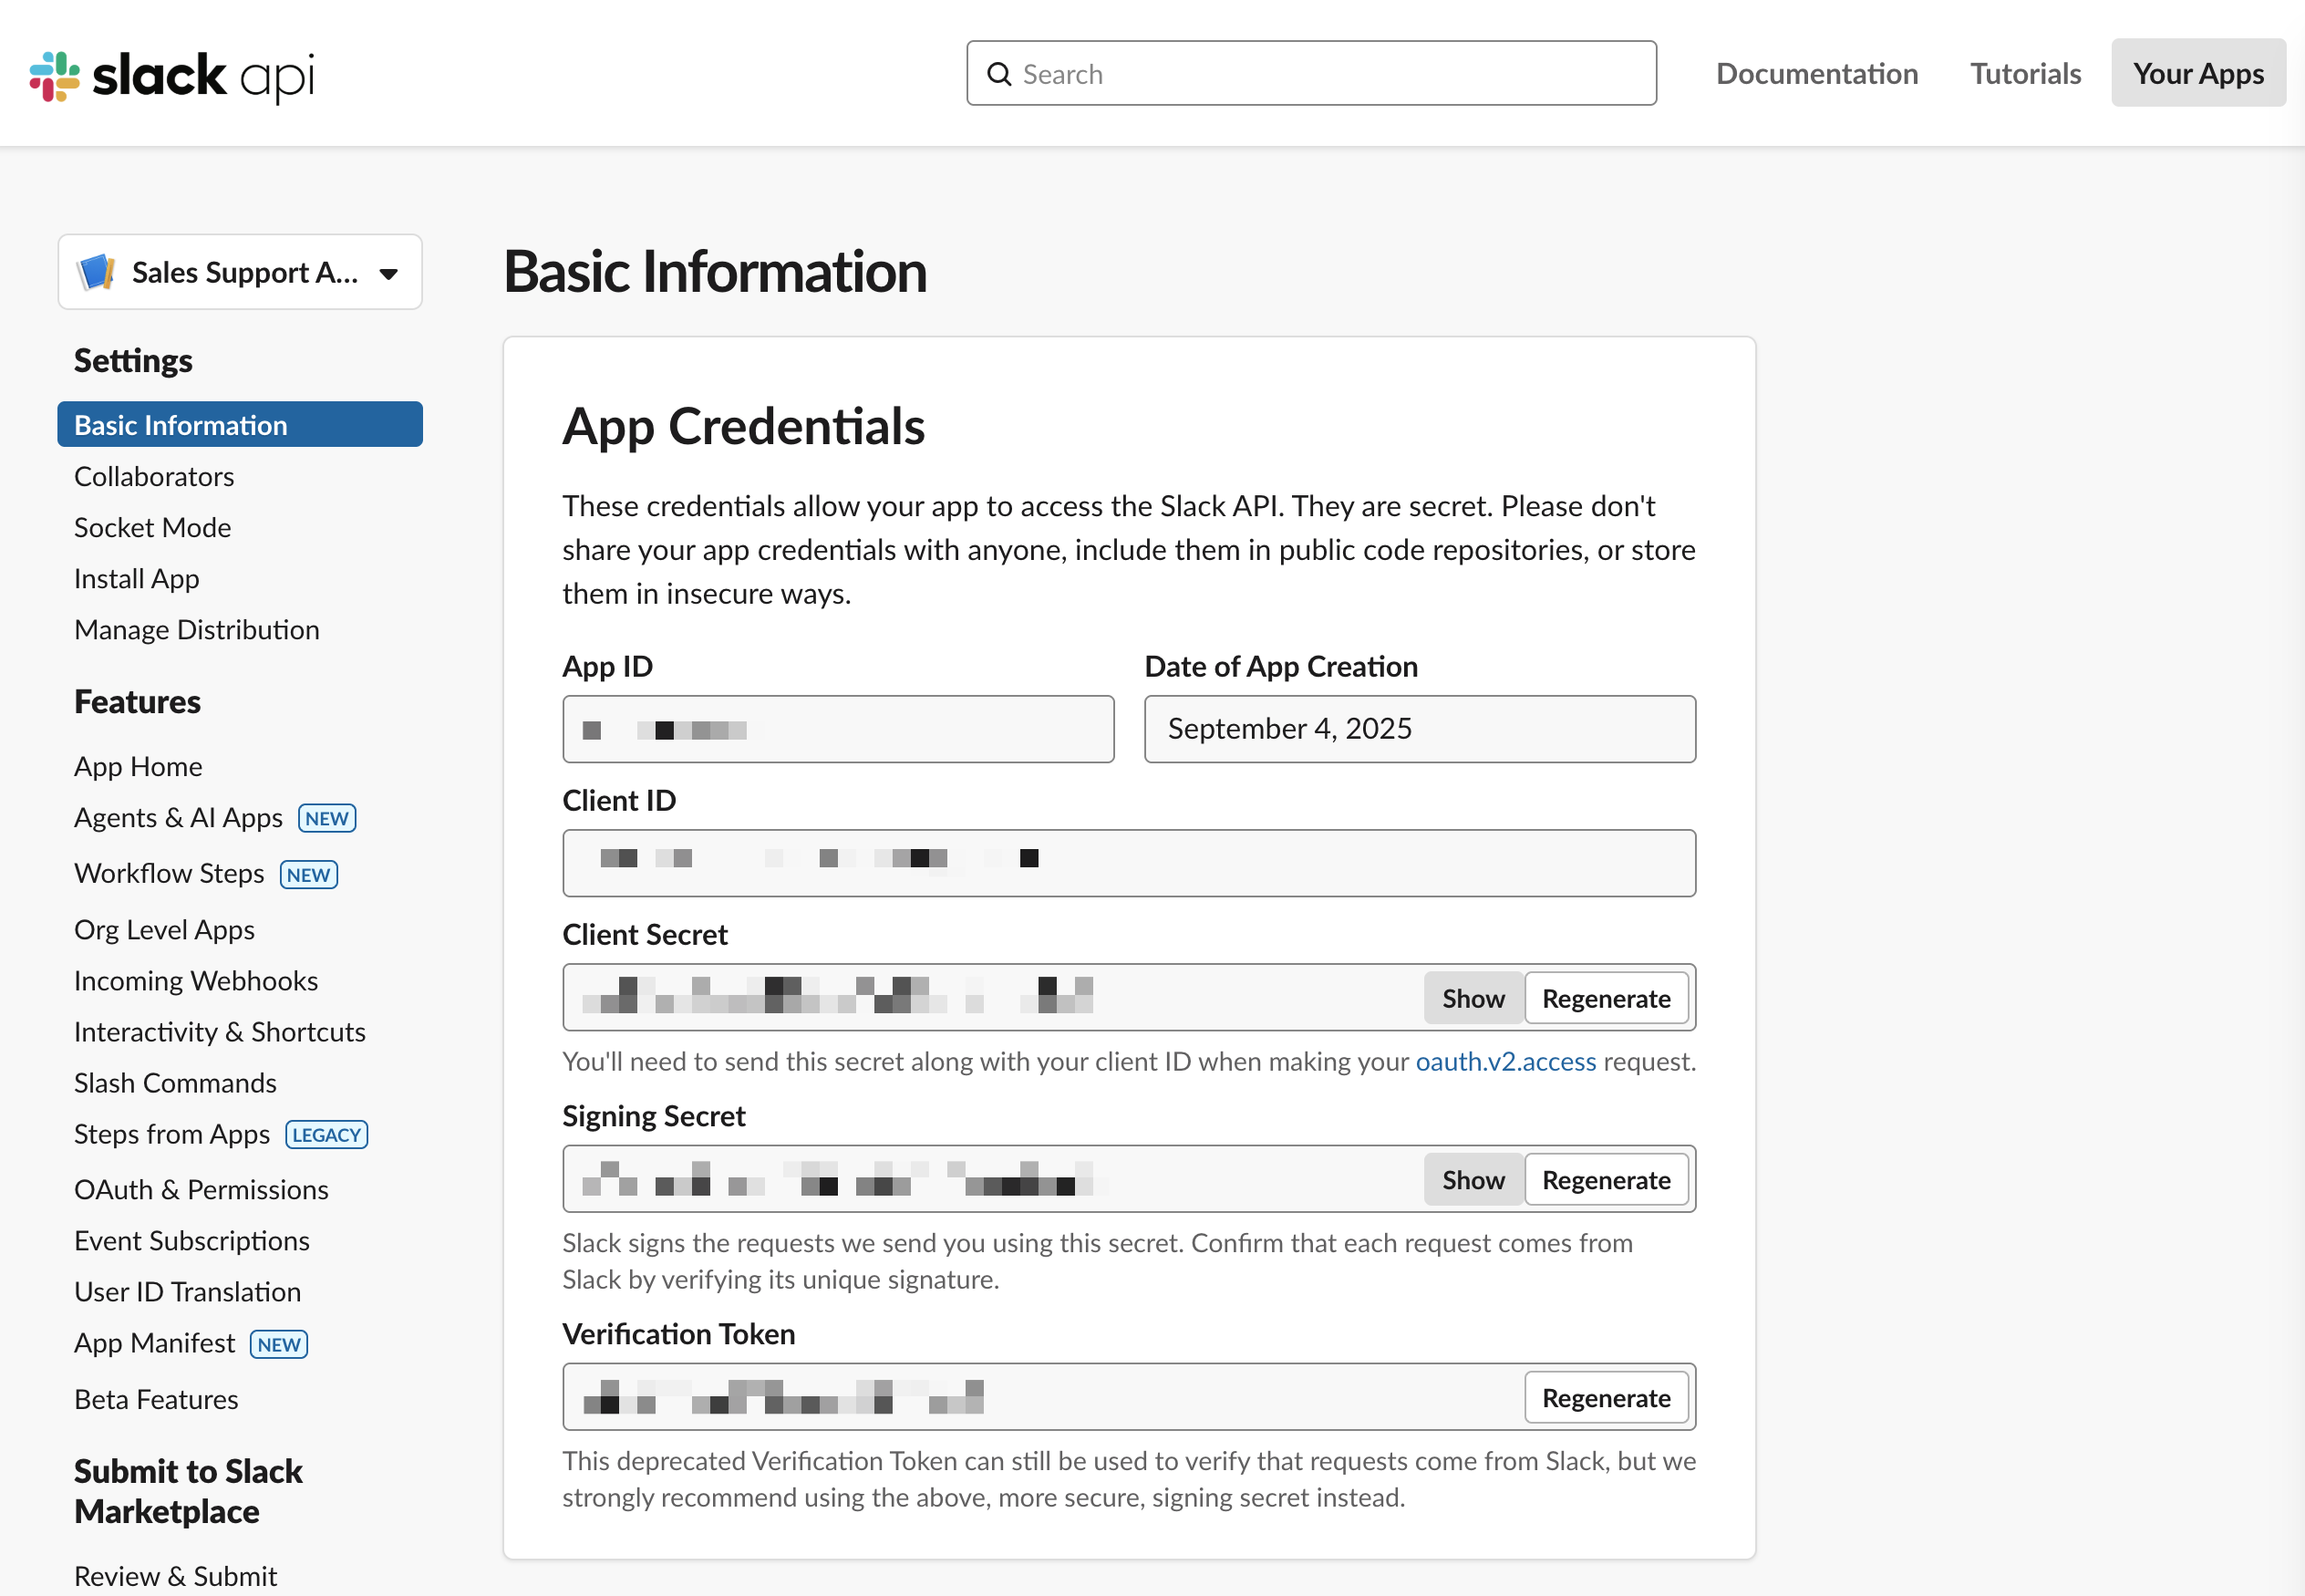
Task: Open Event Subscriptions settings
Action: pos(191,1240)
